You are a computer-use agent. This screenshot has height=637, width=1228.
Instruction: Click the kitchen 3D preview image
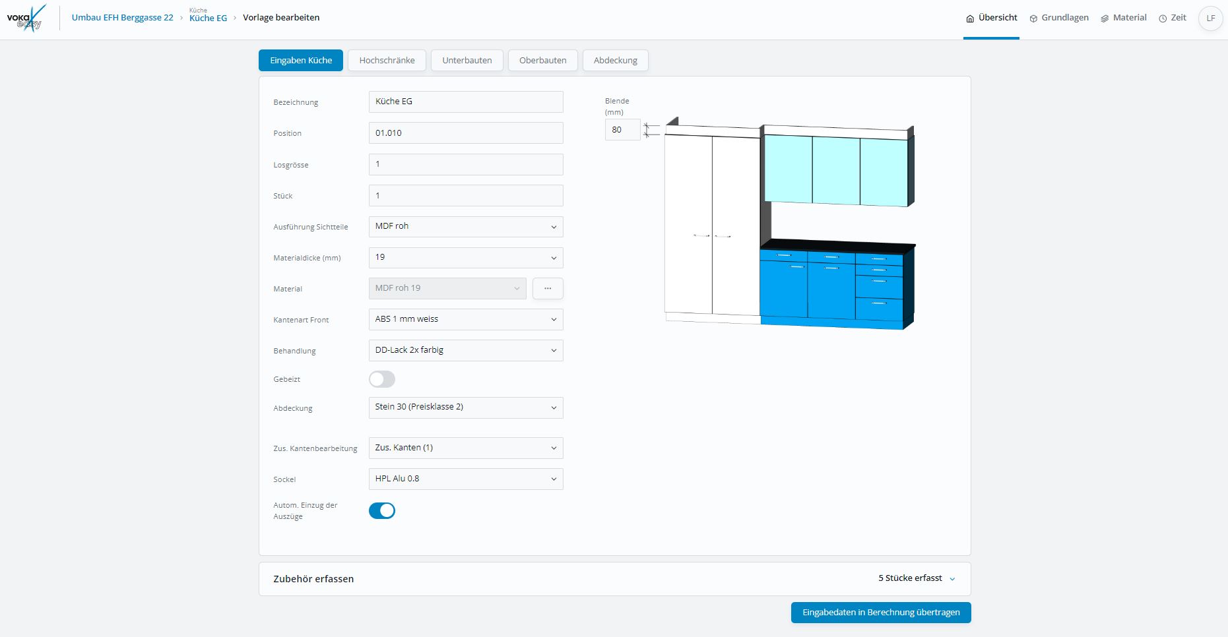789,226
